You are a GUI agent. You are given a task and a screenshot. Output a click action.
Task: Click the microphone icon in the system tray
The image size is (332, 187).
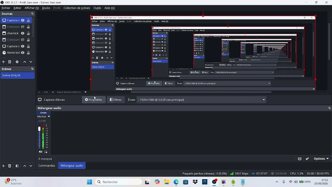coord(284,182)
